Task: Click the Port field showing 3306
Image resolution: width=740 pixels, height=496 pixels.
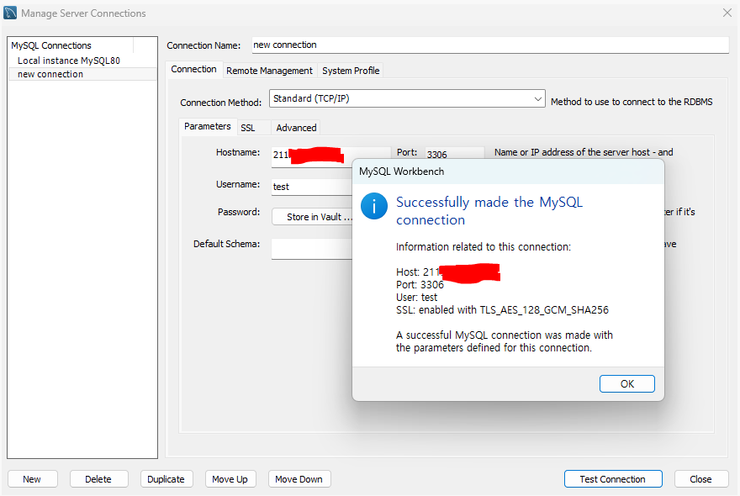Action: [454, 154]
